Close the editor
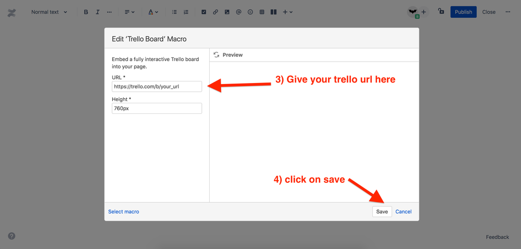 pyautogui.click(x=489, y=12)
